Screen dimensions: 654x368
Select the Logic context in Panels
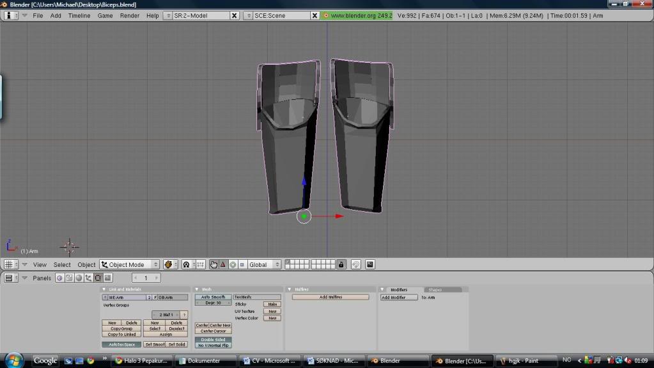coord(59,278)
